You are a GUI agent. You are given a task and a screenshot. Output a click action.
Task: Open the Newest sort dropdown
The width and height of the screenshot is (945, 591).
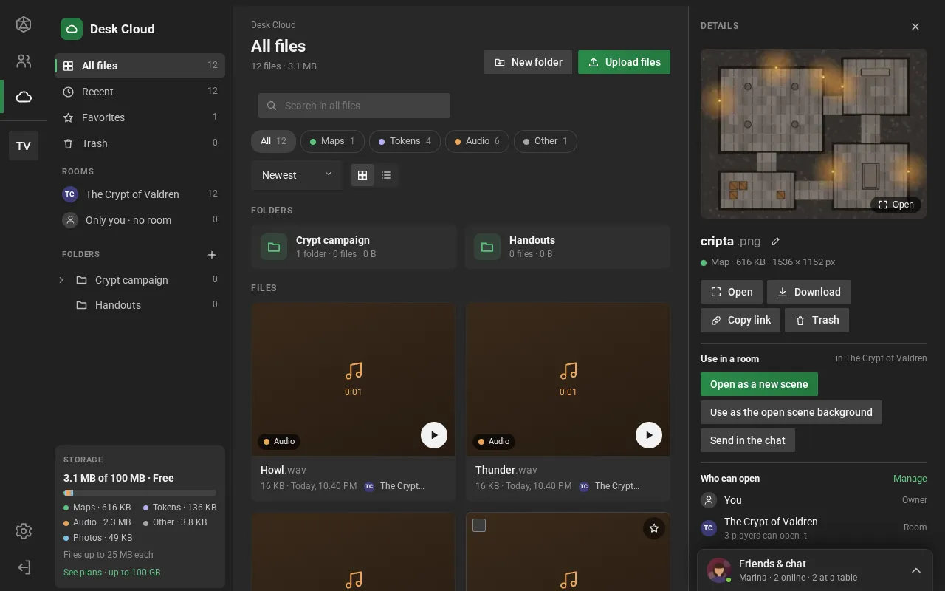pos(297,175)
